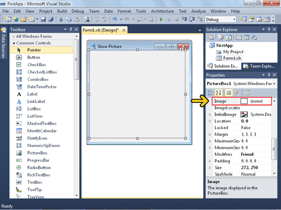Choose the RadioButton control in Toolbox
The width and height of the screenshot is (281, 210).
pyautogui.click(x=39, y=168)
